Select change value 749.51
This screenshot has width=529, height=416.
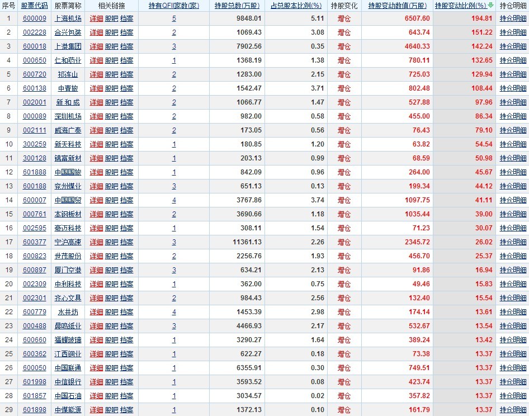[x=419, y=368]
